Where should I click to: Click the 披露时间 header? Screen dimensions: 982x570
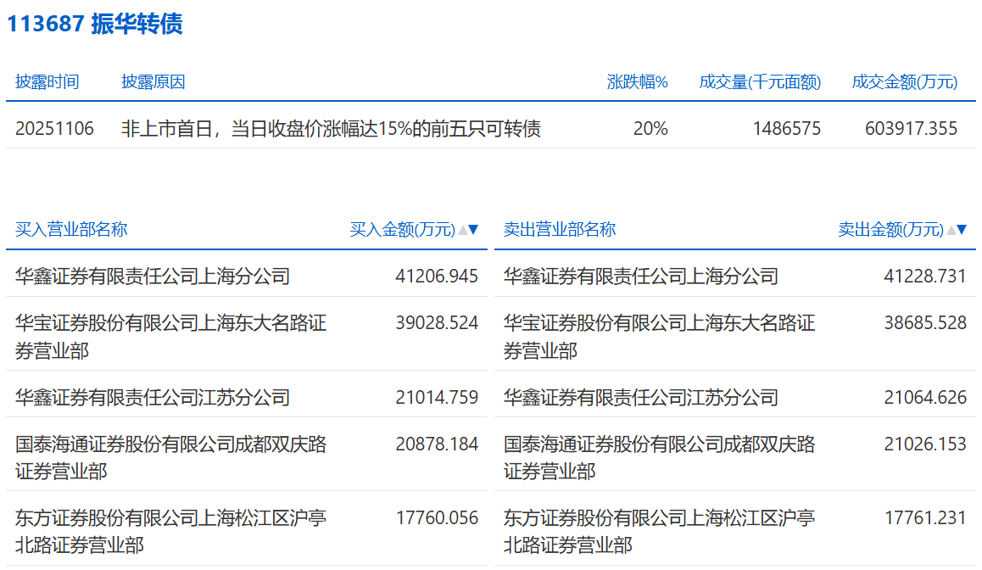(x=47, y=82)
